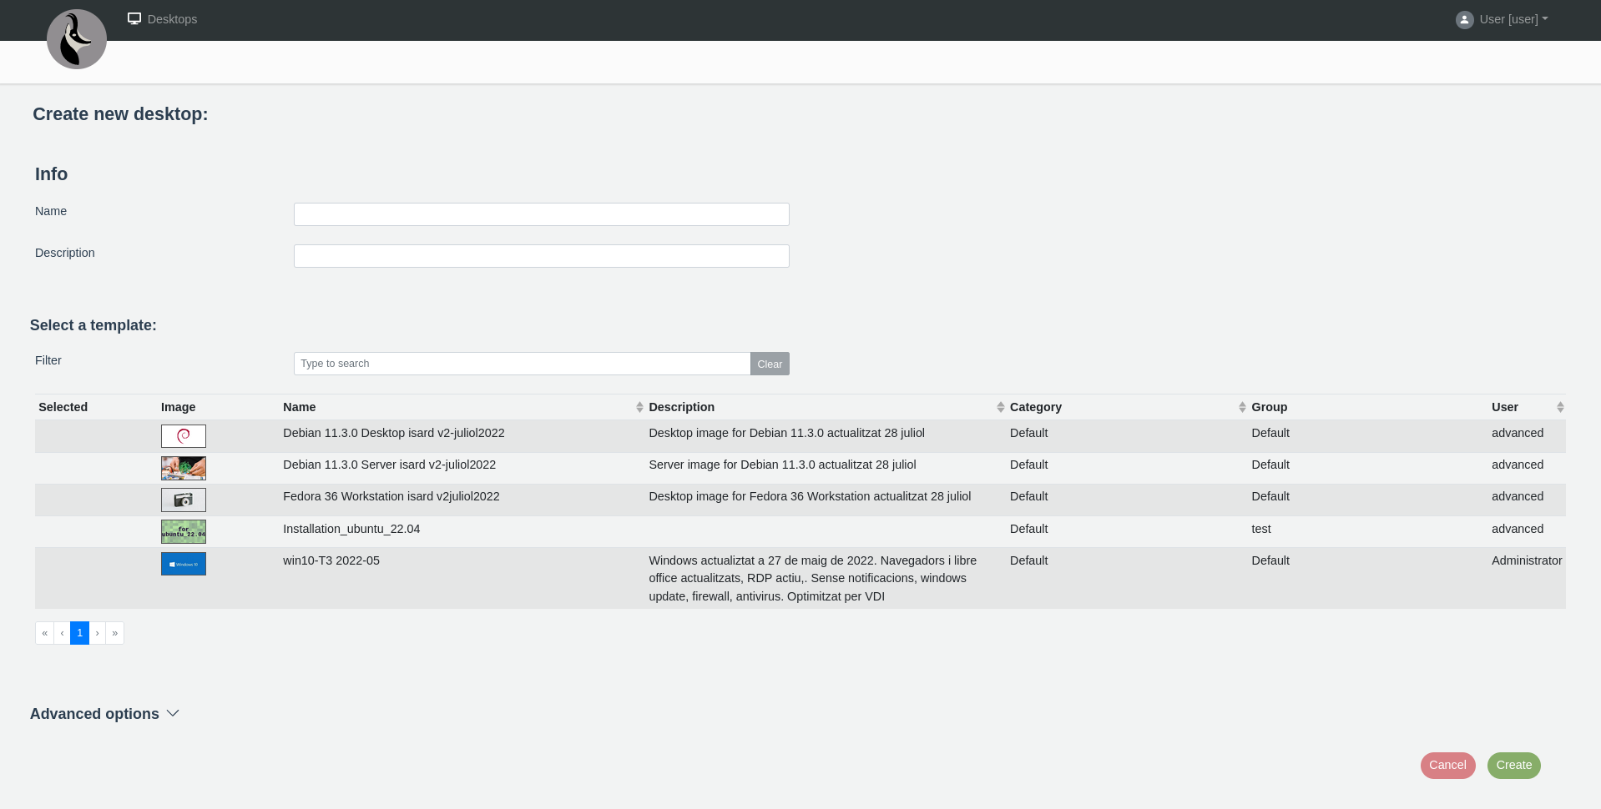Select the Debian 11.3.0 Desktop thumbnail
Viewport: 1601px width, 809px height.
coord(184,436)
